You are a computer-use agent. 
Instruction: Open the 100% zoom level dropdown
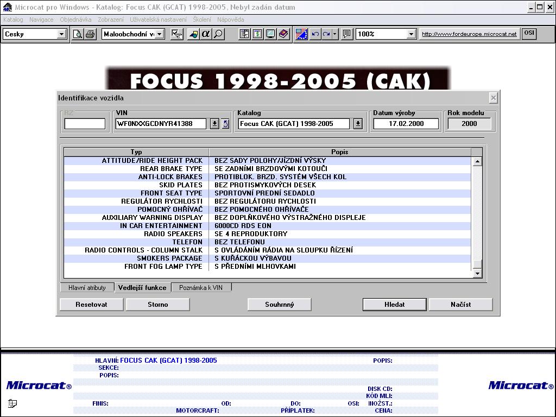[411, 34]
